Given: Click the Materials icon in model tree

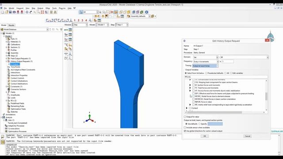Looking at the screenshot, I should tap(9, 42).
